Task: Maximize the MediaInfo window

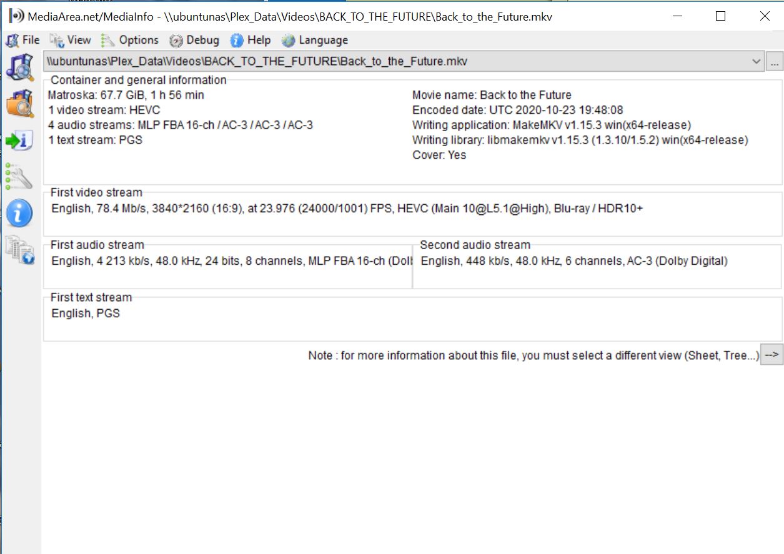Action: 720,17
